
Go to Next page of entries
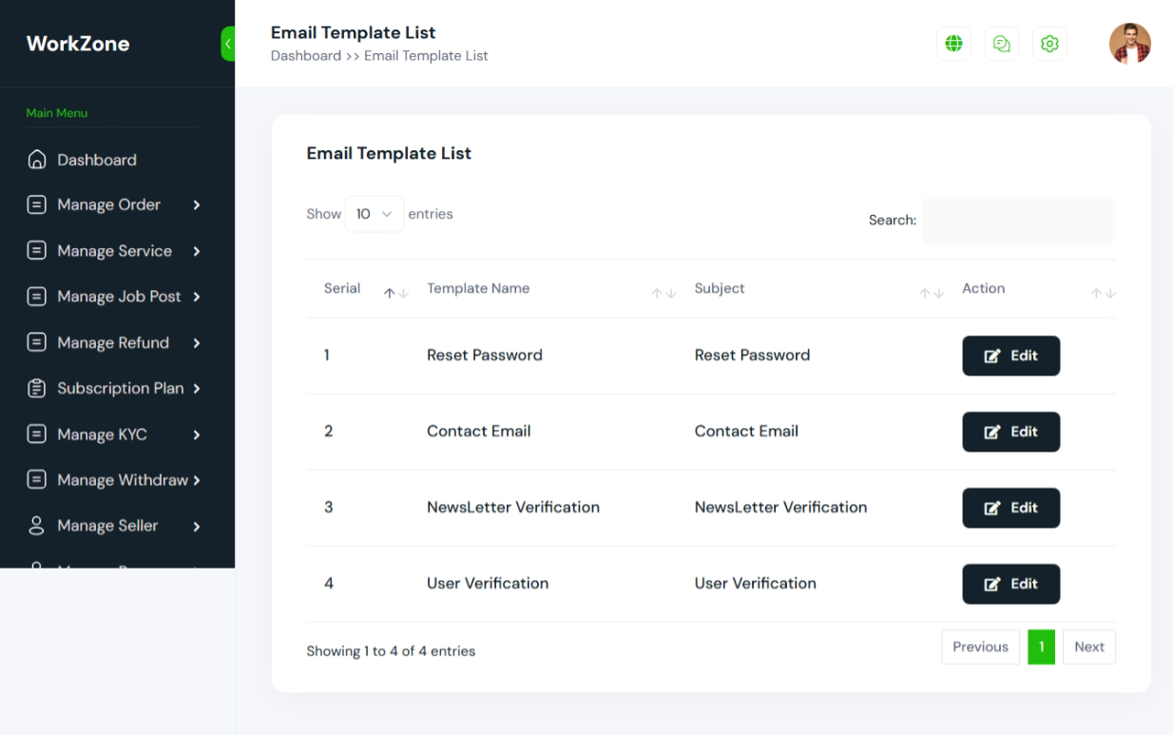1089,647
